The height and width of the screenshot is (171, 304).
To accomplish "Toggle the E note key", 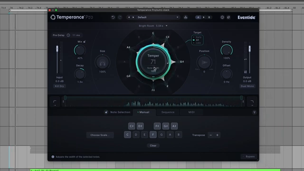I will pos(144,134).
